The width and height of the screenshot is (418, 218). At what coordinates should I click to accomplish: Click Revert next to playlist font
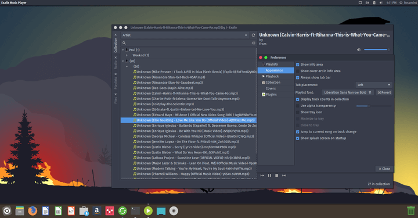384,92
